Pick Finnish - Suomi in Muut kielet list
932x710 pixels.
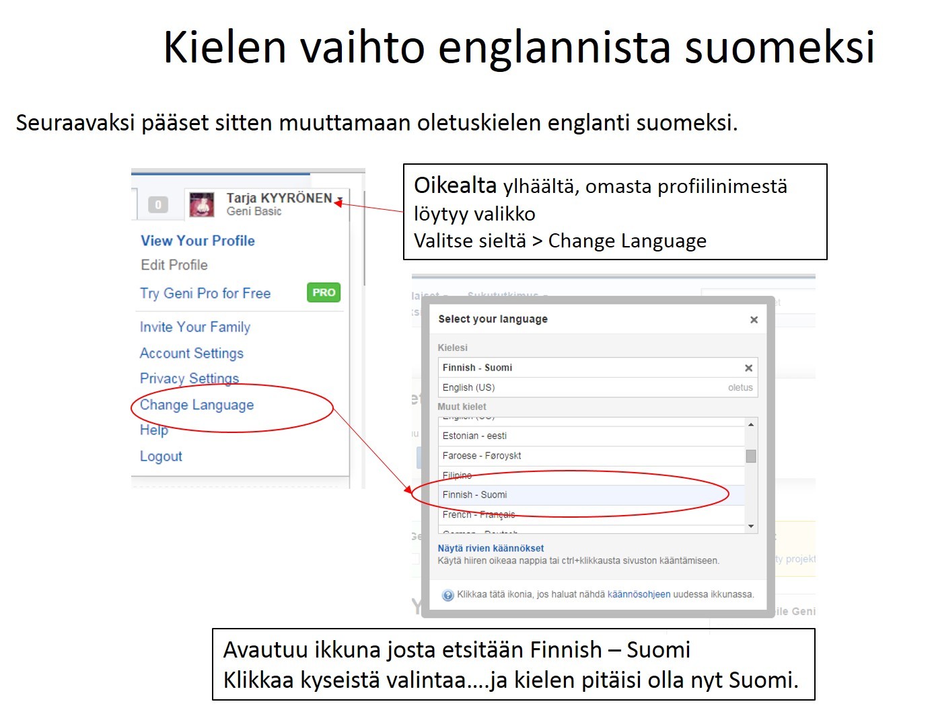click(474, 495)
